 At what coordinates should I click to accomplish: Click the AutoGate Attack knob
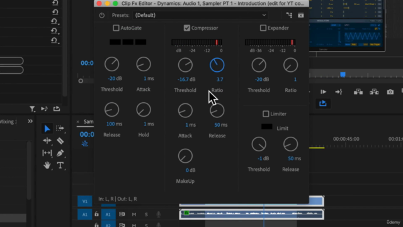click(144, 64)
